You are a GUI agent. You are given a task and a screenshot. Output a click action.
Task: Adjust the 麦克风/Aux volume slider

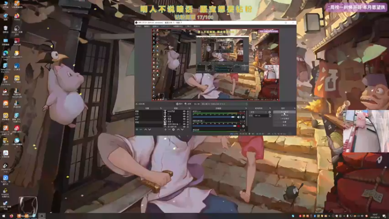[214, 117]
